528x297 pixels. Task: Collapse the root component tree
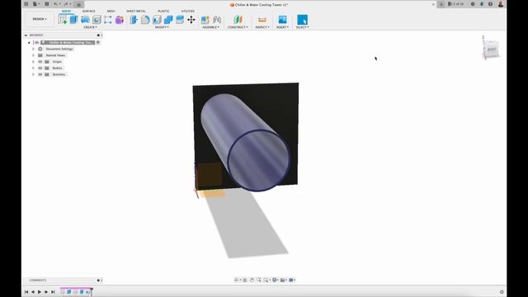(29, 42)
